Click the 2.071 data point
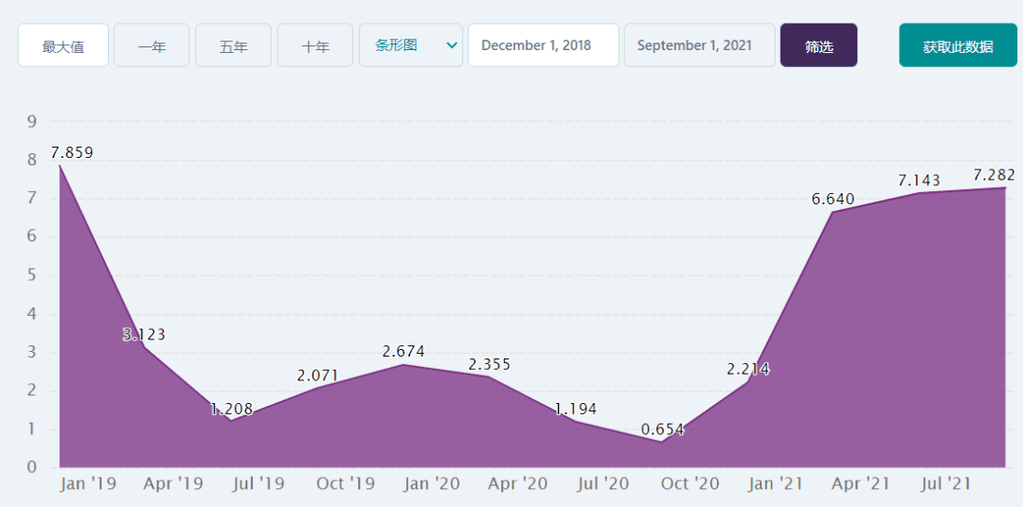Image resolution: width=1023 pixels, height=507 pixels. 316,388
